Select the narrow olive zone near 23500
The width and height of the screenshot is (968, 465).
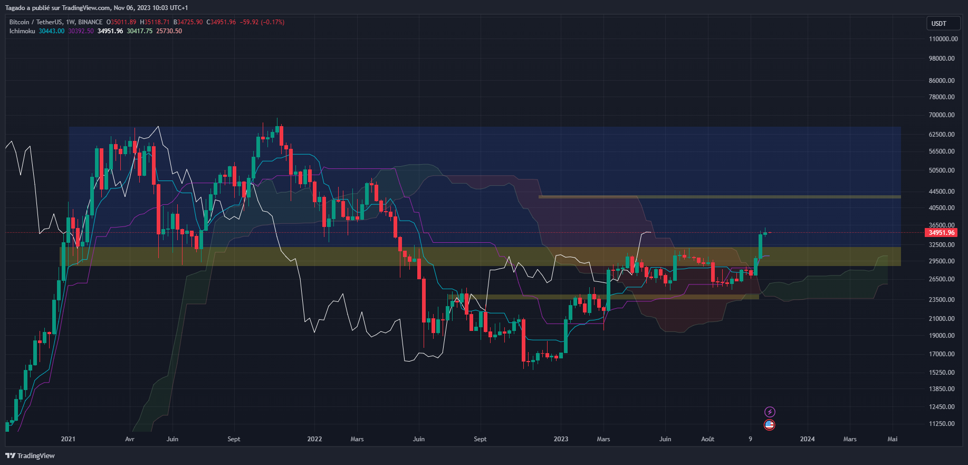pyautogui.click(x=603, y=297)
